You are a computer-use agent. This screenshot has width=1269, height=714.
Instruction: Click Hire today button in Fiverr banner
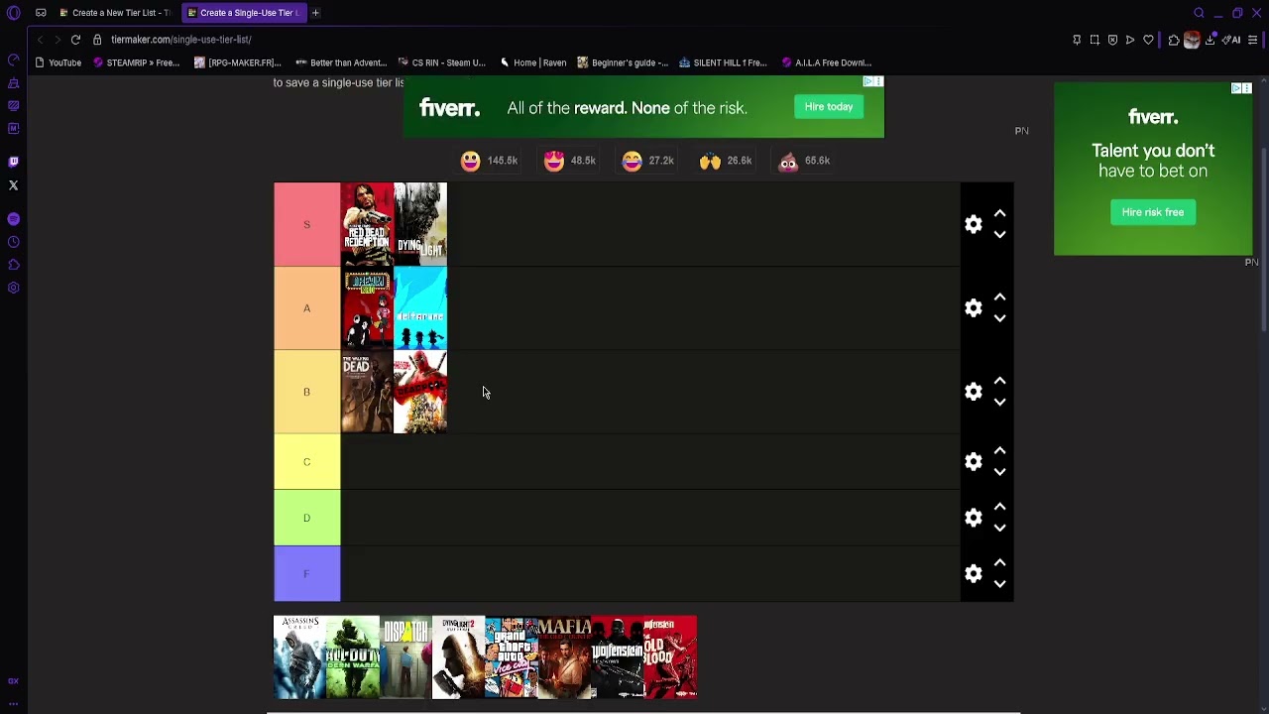(828, 107)
